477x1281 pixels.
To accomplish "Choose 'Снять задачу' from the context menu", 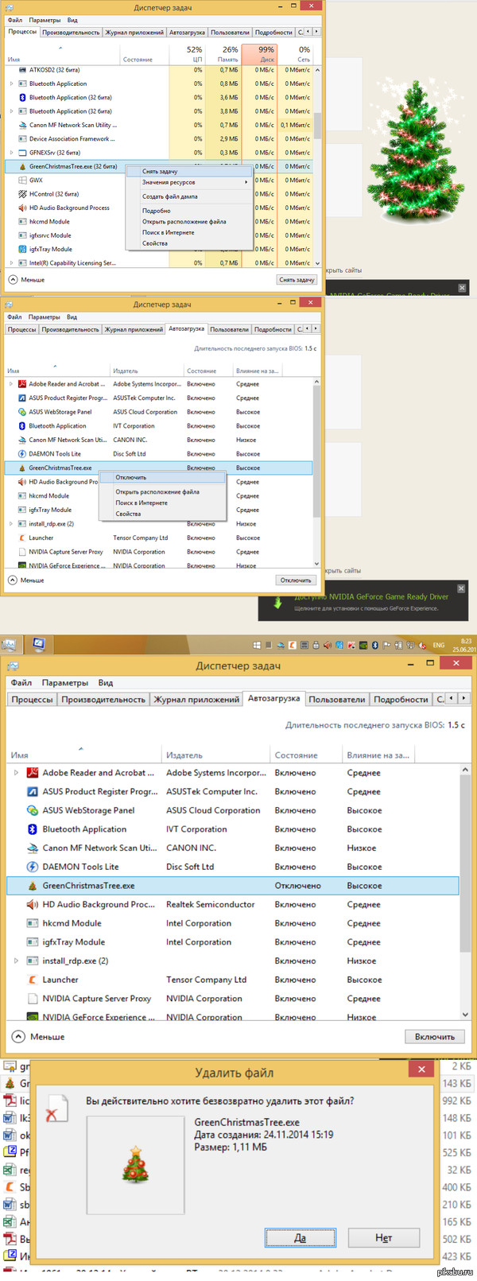I will coord(160,171).
